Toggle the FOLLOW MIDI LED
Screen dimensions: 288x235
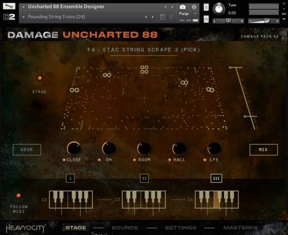tap(18, 195)
